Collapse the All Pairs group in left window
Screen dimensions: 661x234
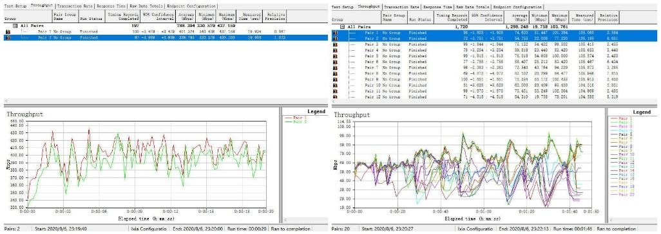pyautogui.click(x=15, y=26)
